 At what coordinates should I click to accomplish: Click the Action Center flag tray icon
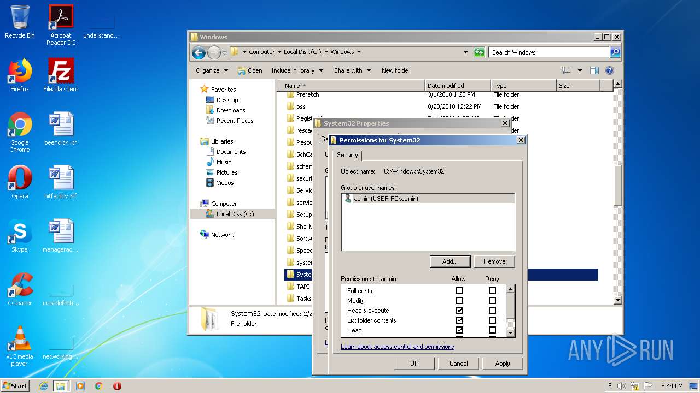(x=647, y=386)
